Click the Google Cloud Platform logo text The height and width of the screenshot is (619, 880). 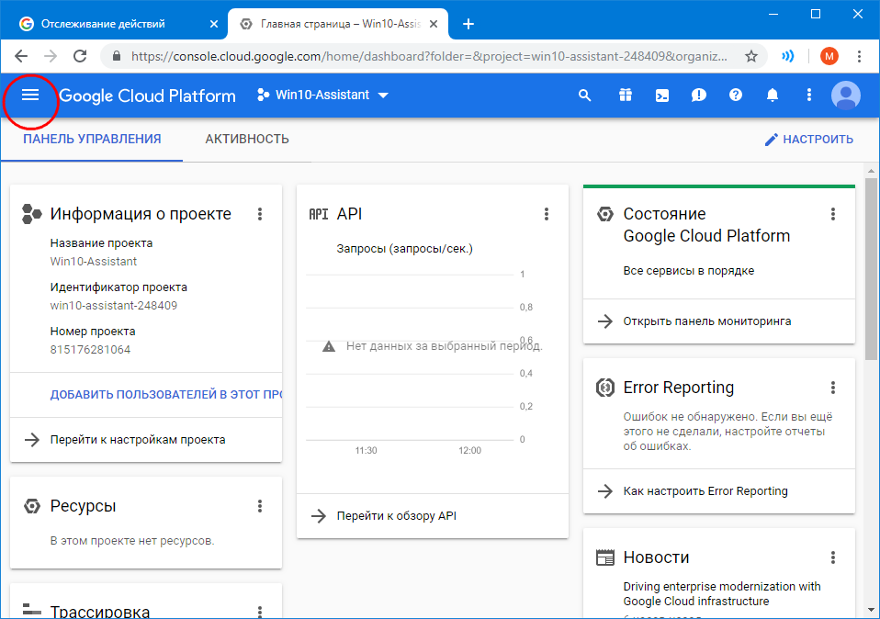(147, 96)
